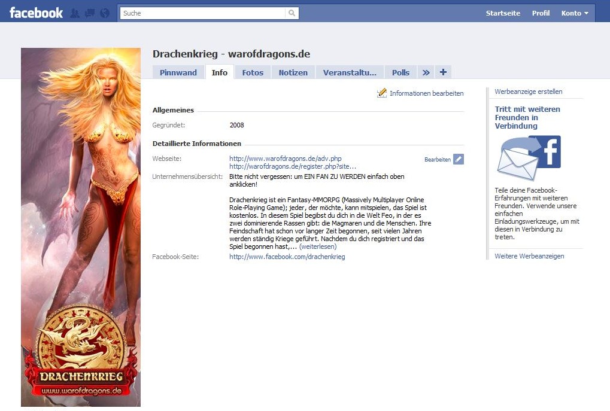Click the Drachenkrieg profile picture
The image size is (610, 411).
81,227
